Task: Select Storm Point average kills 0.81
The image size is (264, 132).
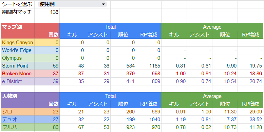Action: pyautogui.click(x=174, y=66)
